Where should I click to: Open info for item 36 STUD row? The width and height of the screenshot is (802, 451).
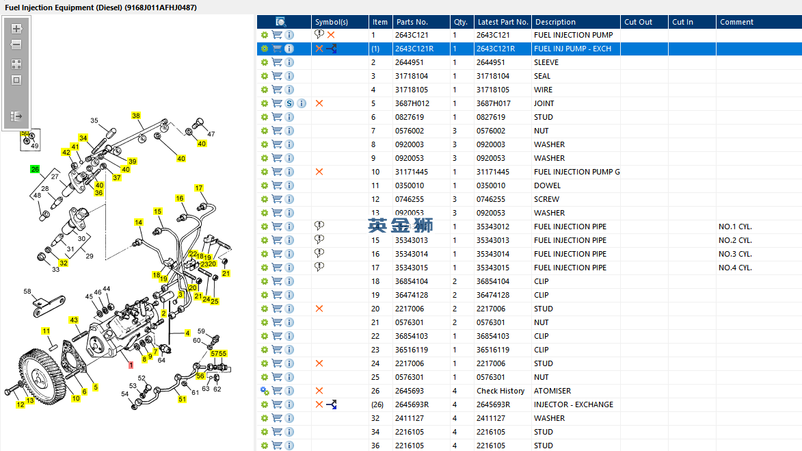pyautogui.click(x=289, y=446)
